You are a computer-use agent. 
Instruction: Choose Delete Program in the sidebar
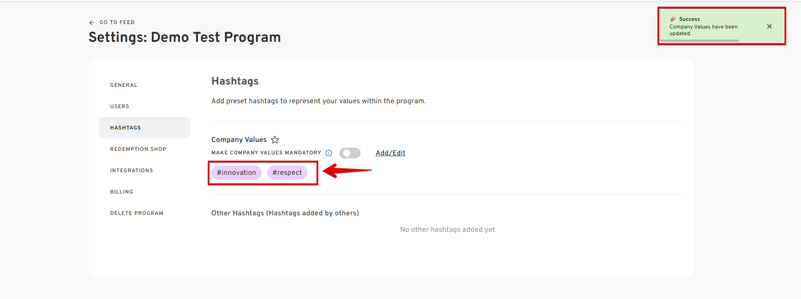tap(137, 213)
